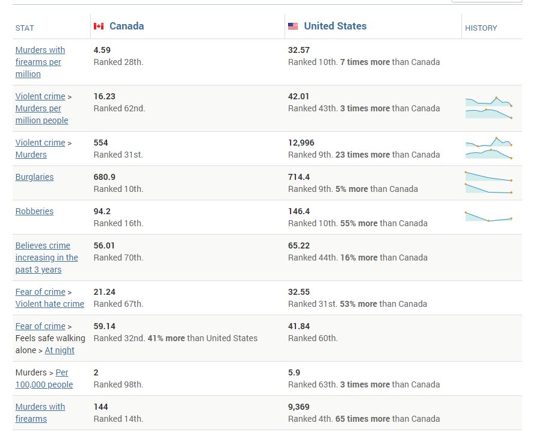
Task: Click the text 'Ranked 62nd.'
Action: (x=119, y=108)
